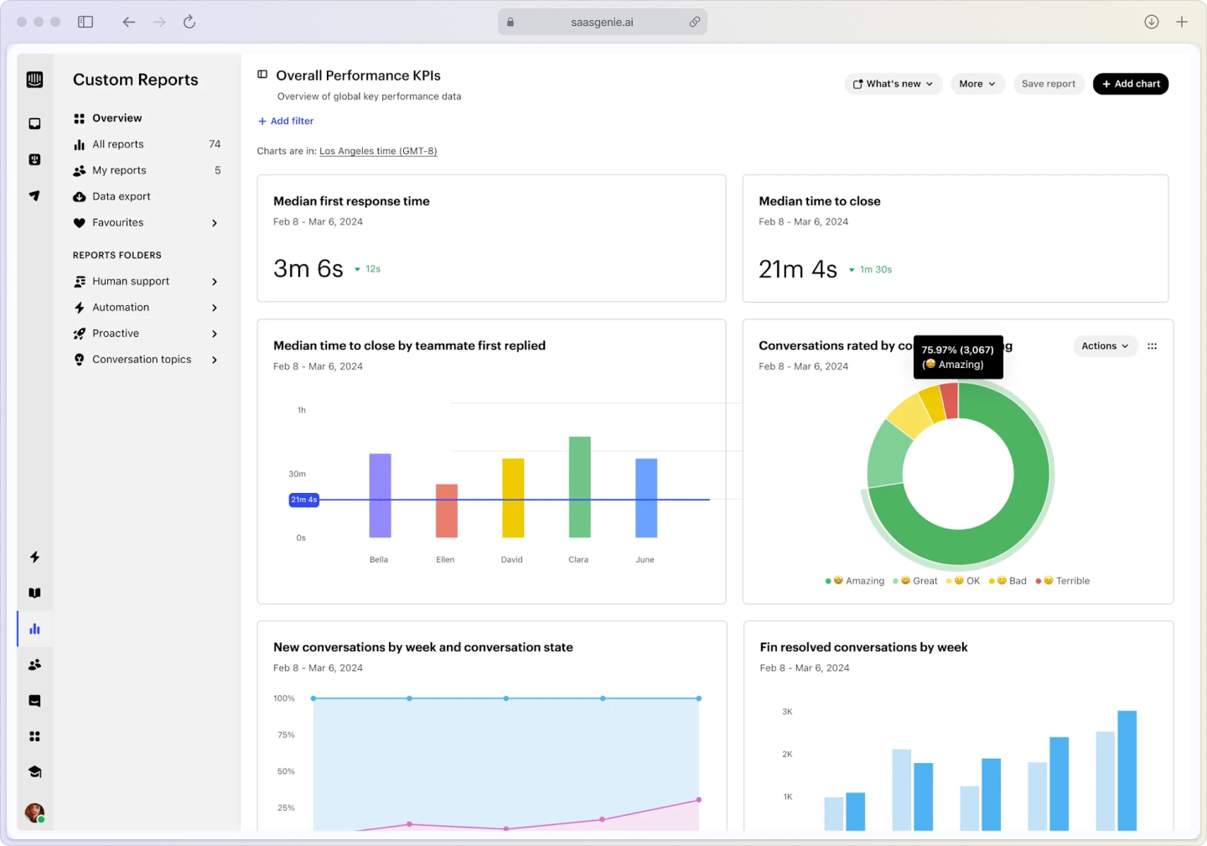Viewport: 1207px width, 846px height.
Task: Open the graduation cap academy icon
Action: tap(34, 771)
